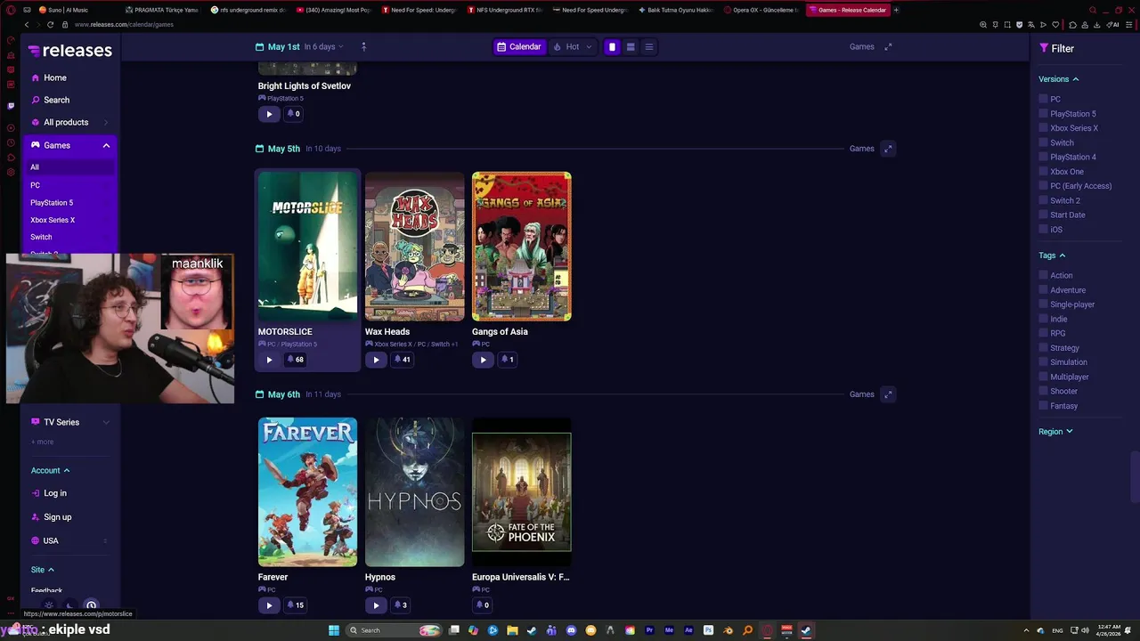Play the Farever trailer
The height and width of the screenshot is (641, 1140).
(x=269, y=605)
